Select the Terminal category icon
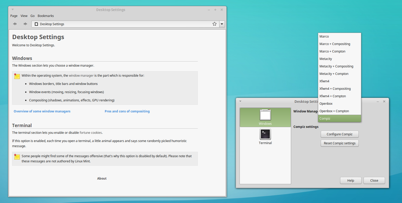Viewport: 402px width, 203px height. pos(265,137)
